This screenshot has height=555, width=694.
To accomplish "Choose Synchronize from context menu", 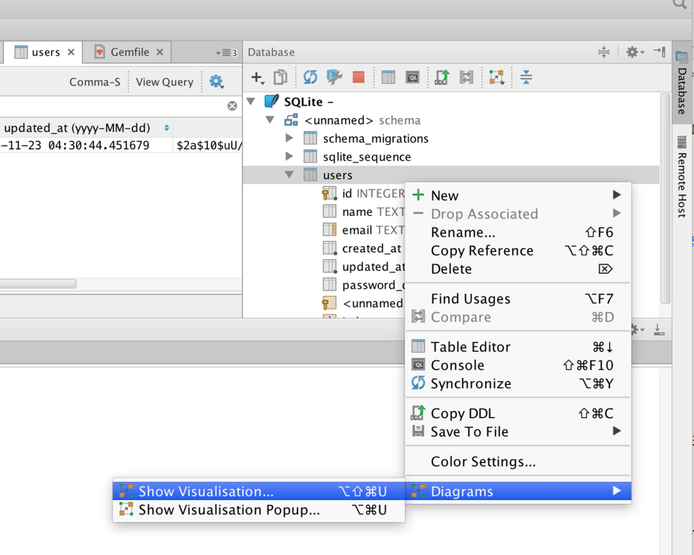I will pos(518,384).
